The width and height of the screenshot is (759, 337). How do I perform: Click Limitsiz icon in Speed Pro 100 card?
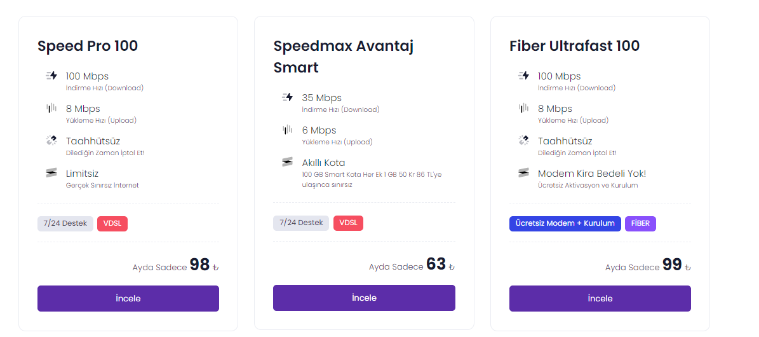point(51,173)
